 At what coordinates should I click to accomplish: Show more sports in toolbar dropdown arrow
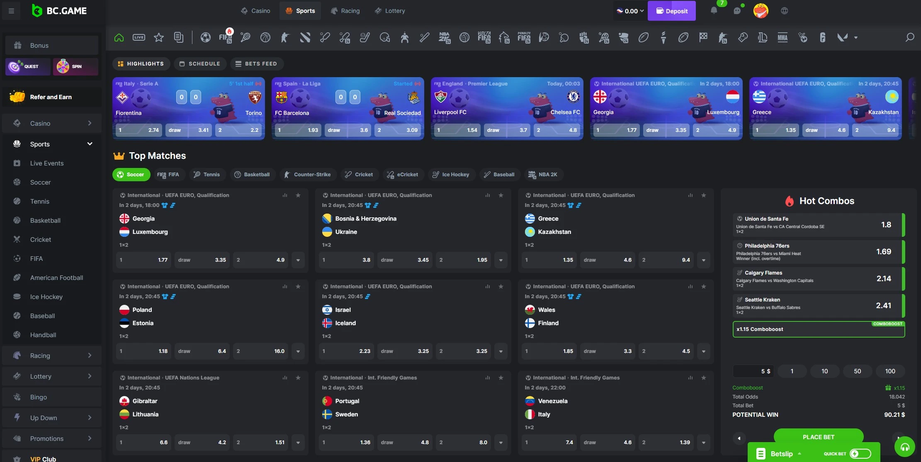tap(856, 37)
